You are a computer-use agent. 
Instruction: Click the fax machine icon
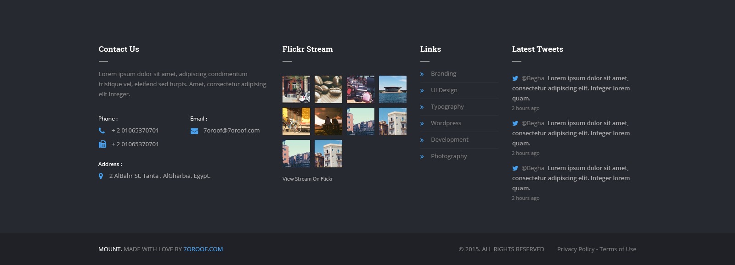[x=102, y=144]
